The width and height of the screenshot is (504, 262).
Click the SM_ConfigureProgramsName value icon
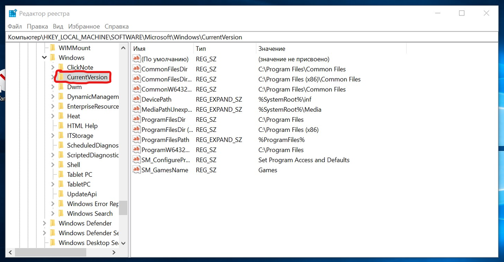tap(136, 160)
